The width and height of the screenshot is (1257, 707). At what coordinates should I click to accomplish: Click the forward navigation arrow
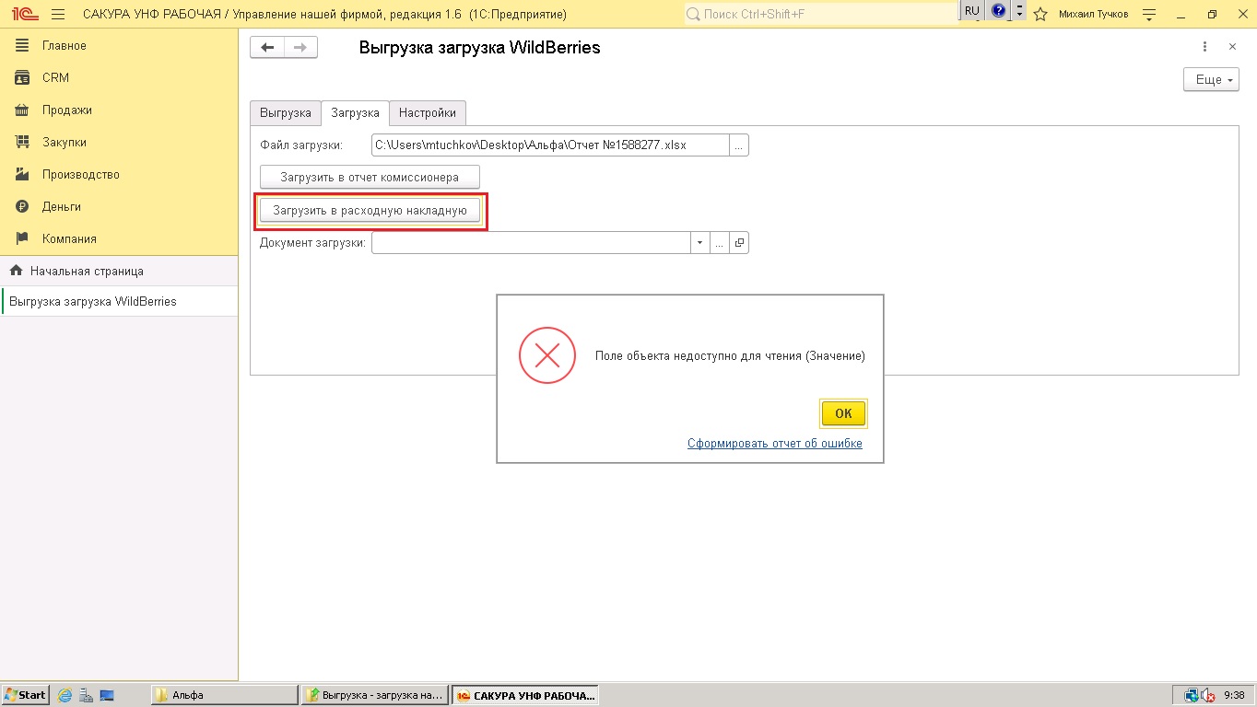coord(300,48)
